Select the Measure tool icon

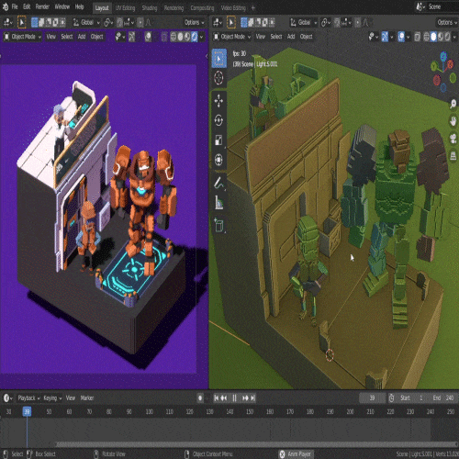(x=218, y=203)
